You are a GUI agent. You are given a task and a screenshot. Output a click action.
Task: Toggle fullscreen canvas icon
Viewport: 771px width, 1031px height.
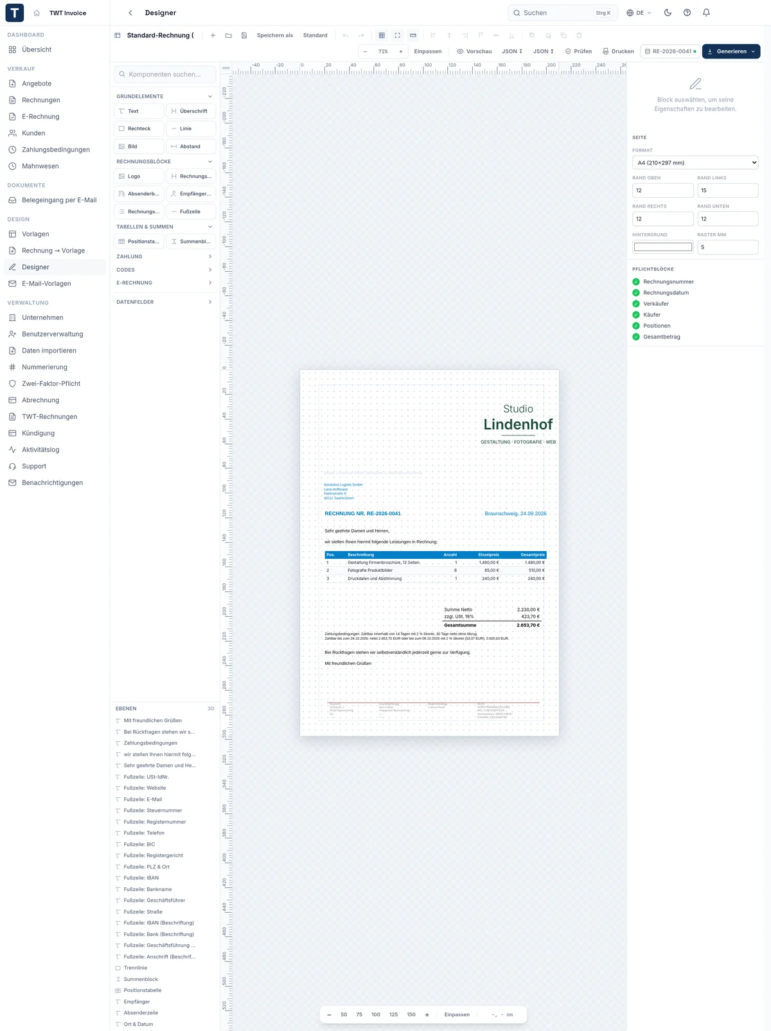397,35
